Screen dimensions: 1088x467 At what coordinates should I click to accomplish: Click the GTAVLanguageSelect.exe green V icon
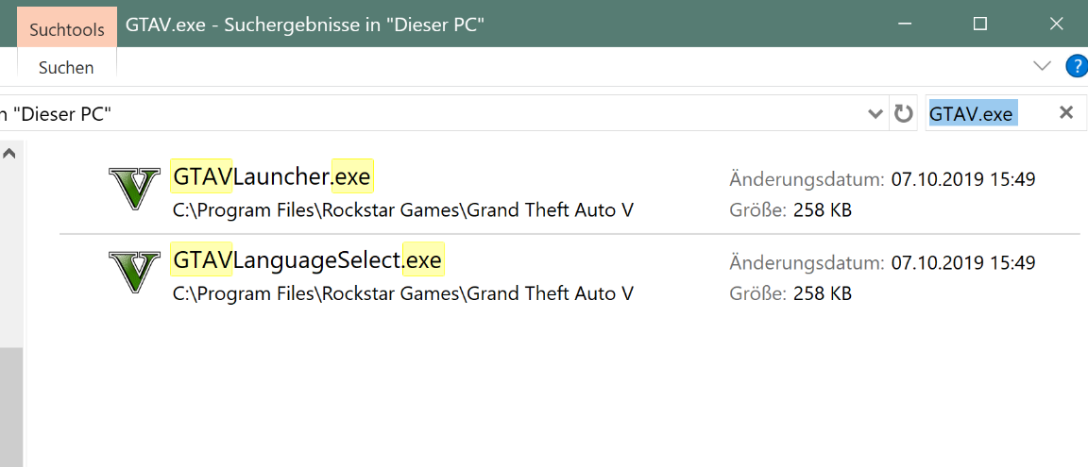135,272
